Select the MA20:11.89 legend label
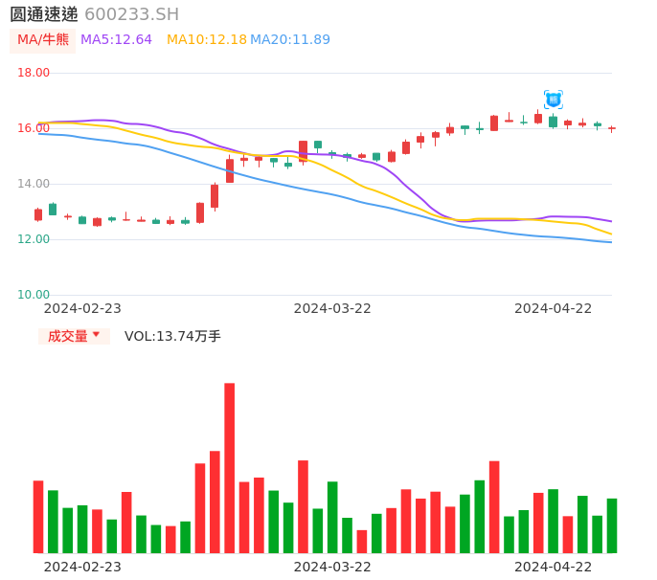 (289, 40)
